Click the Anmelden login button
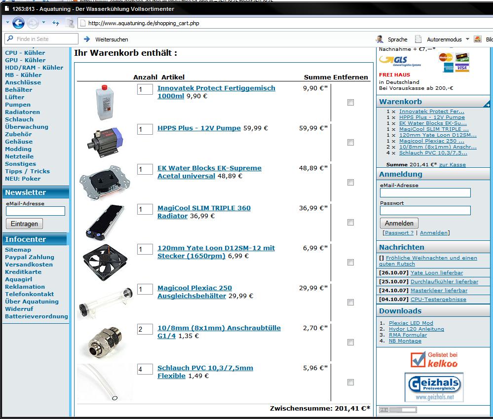The image size is (493, 419). (399, 223)
